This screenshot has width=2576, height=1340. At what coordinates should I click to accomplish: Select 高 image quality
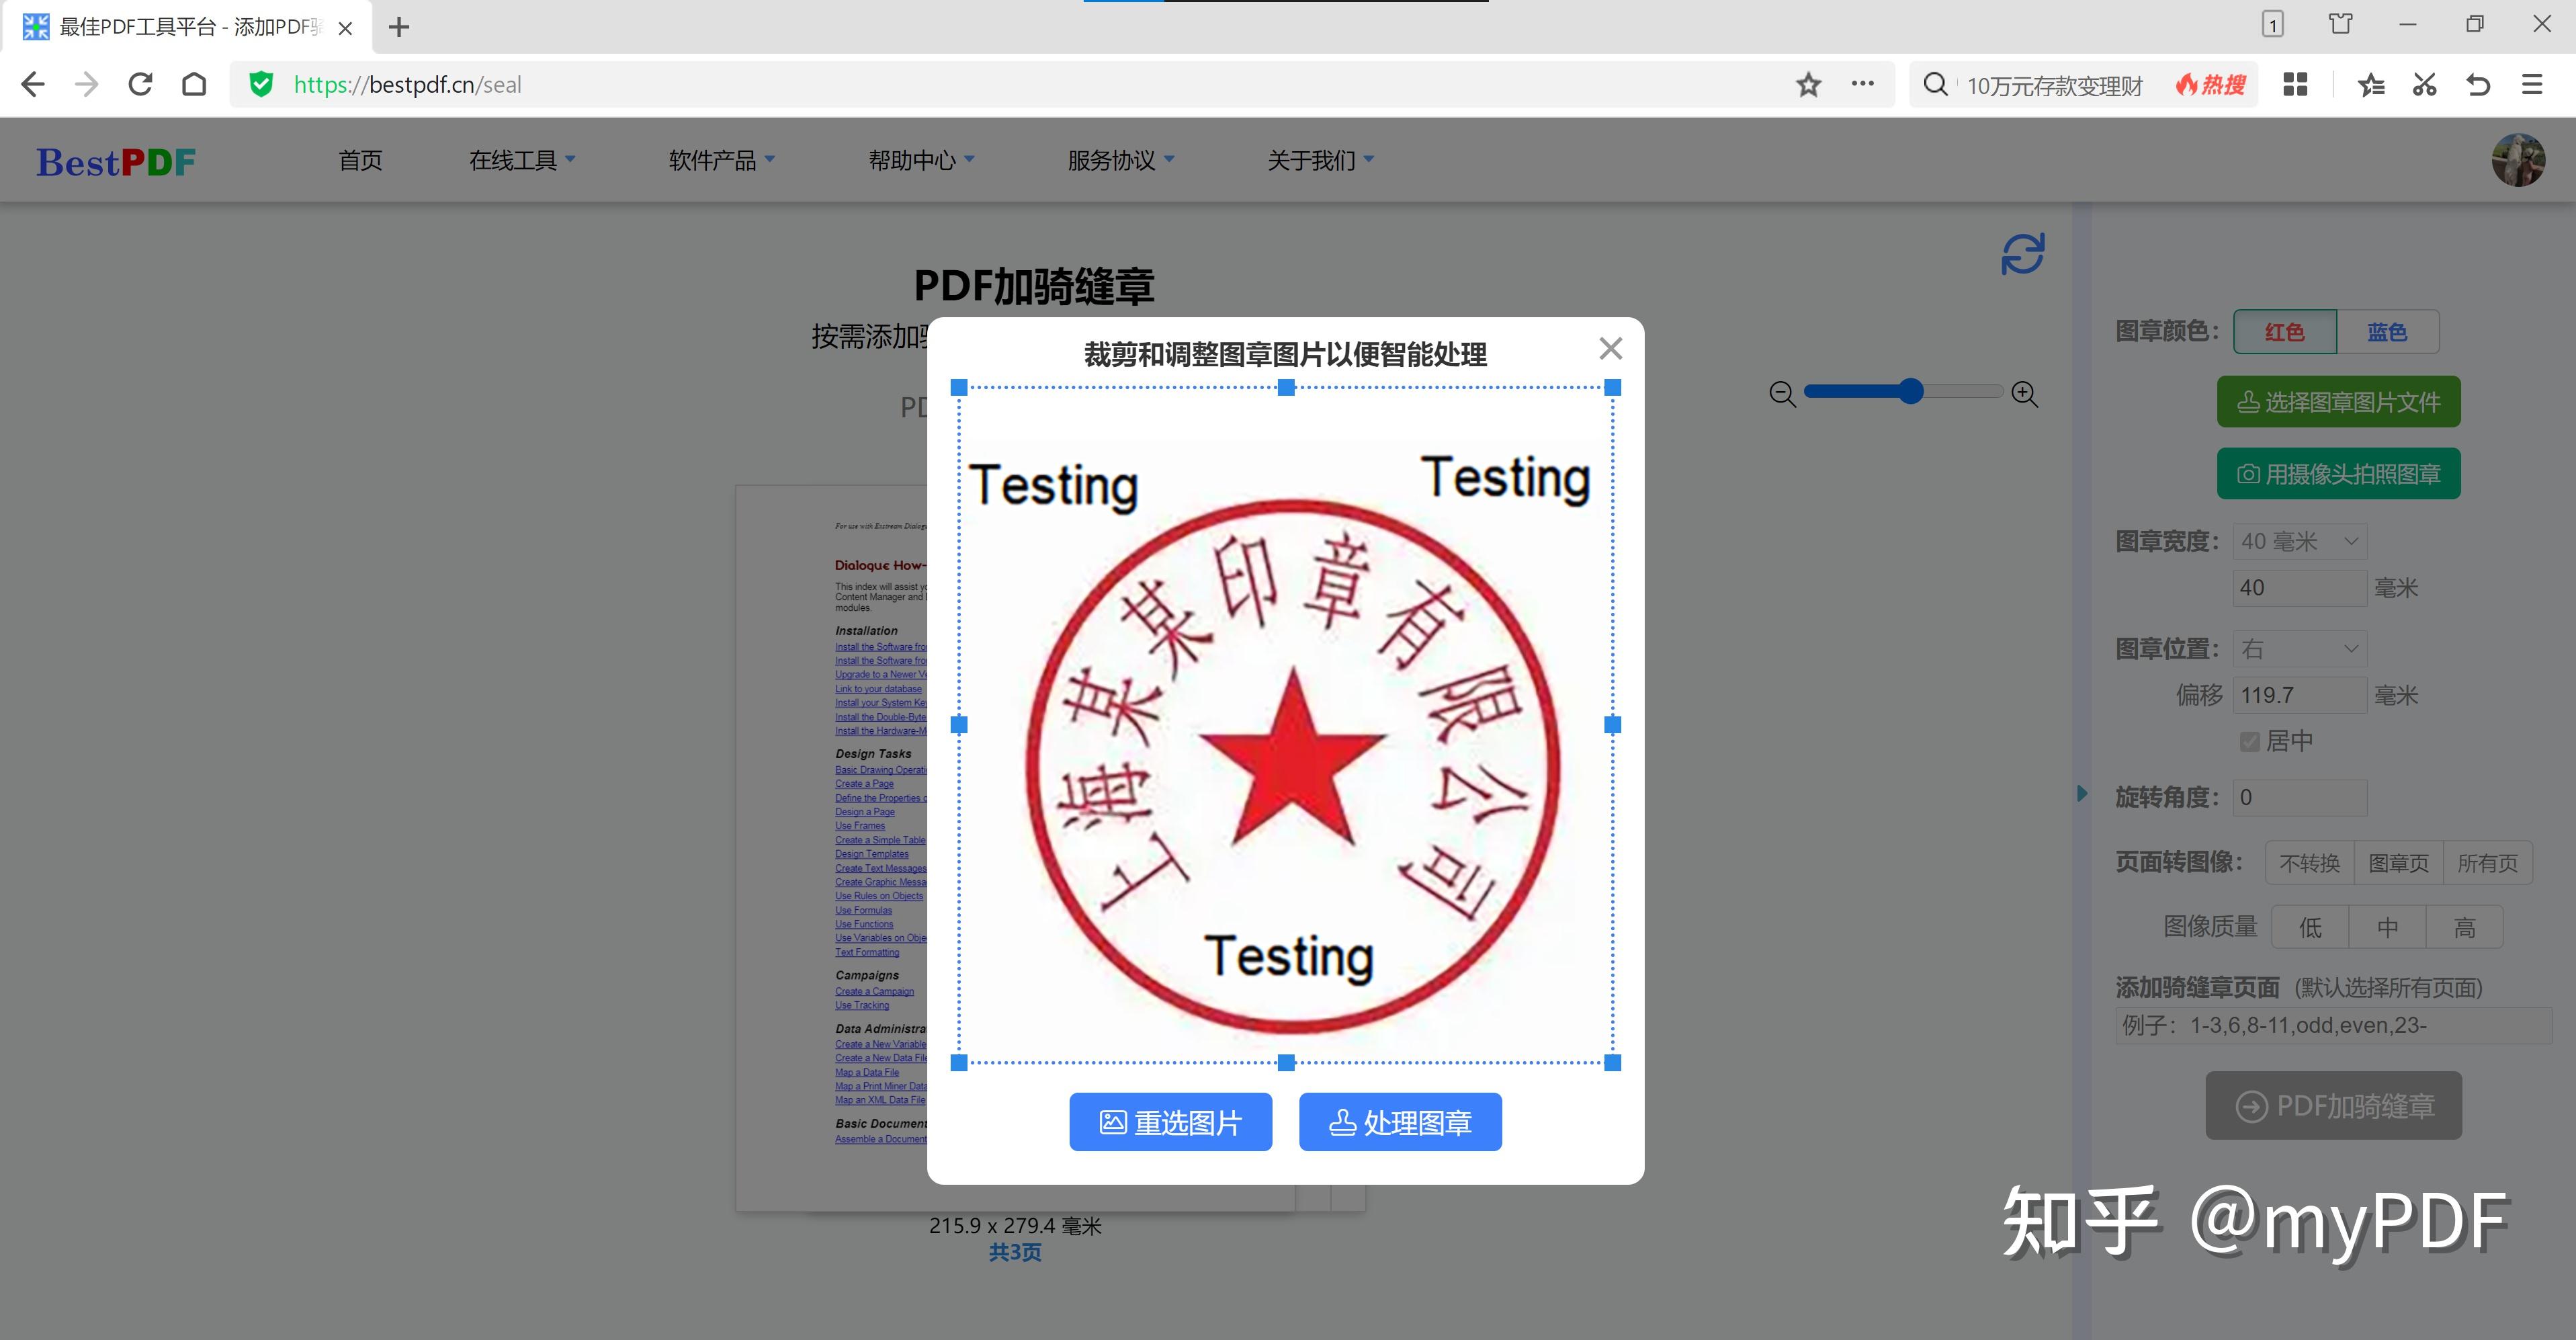[2464, 927]
